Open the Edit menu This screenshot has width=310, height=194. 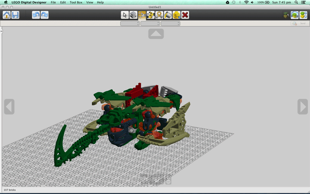coord(63,3)
